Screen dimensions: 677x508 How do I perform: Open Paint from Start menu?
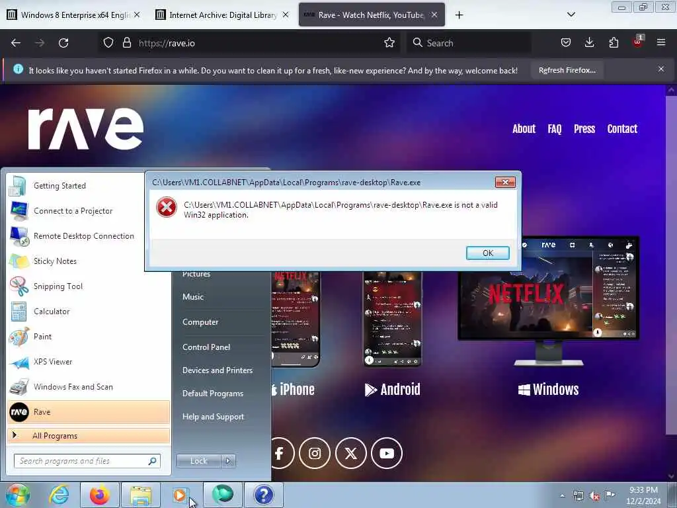[89, 337]
